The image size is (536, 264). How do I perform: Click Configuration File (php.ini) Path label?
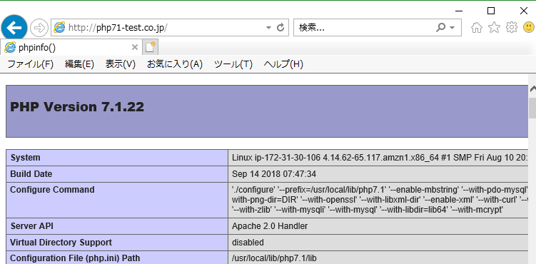75,258
